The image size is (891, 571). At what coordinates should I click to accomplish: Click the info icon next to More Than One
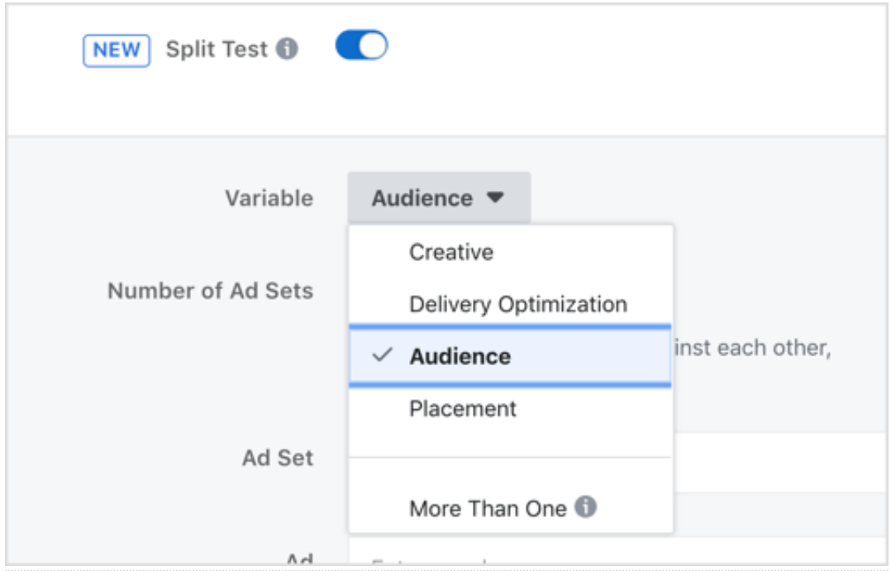coord(585,507)
